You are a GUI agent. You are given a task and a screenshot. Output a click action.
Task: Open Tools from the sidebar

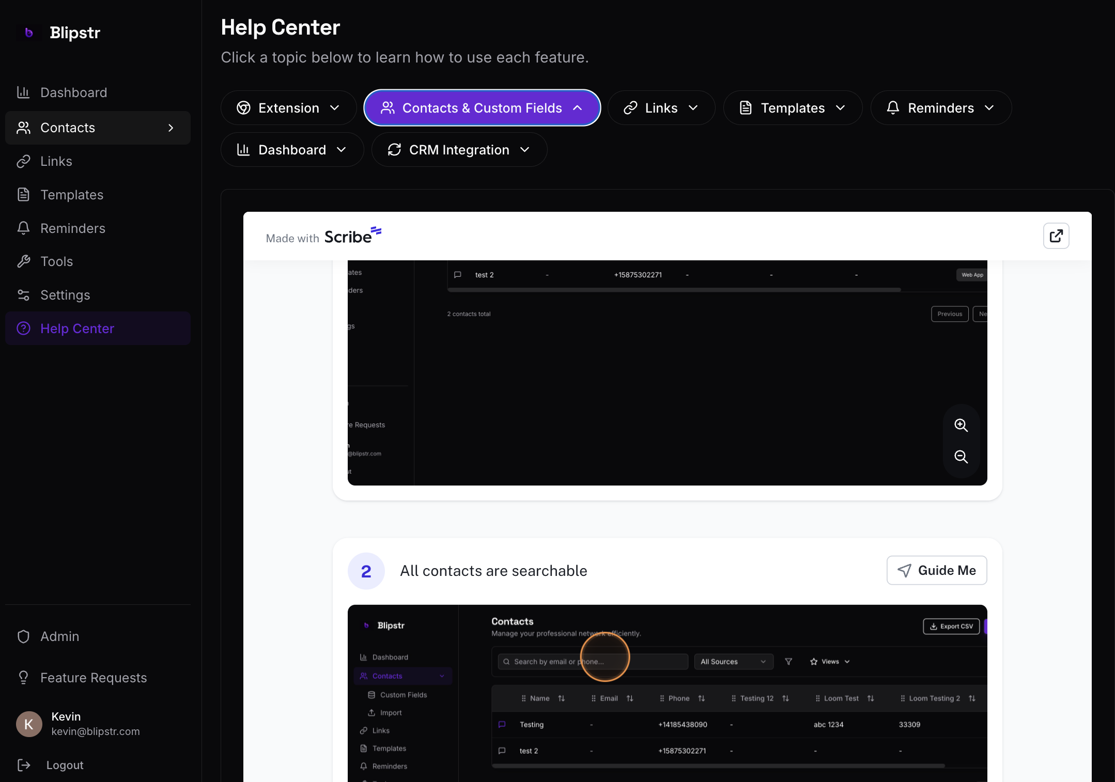(x=57, y=261)
